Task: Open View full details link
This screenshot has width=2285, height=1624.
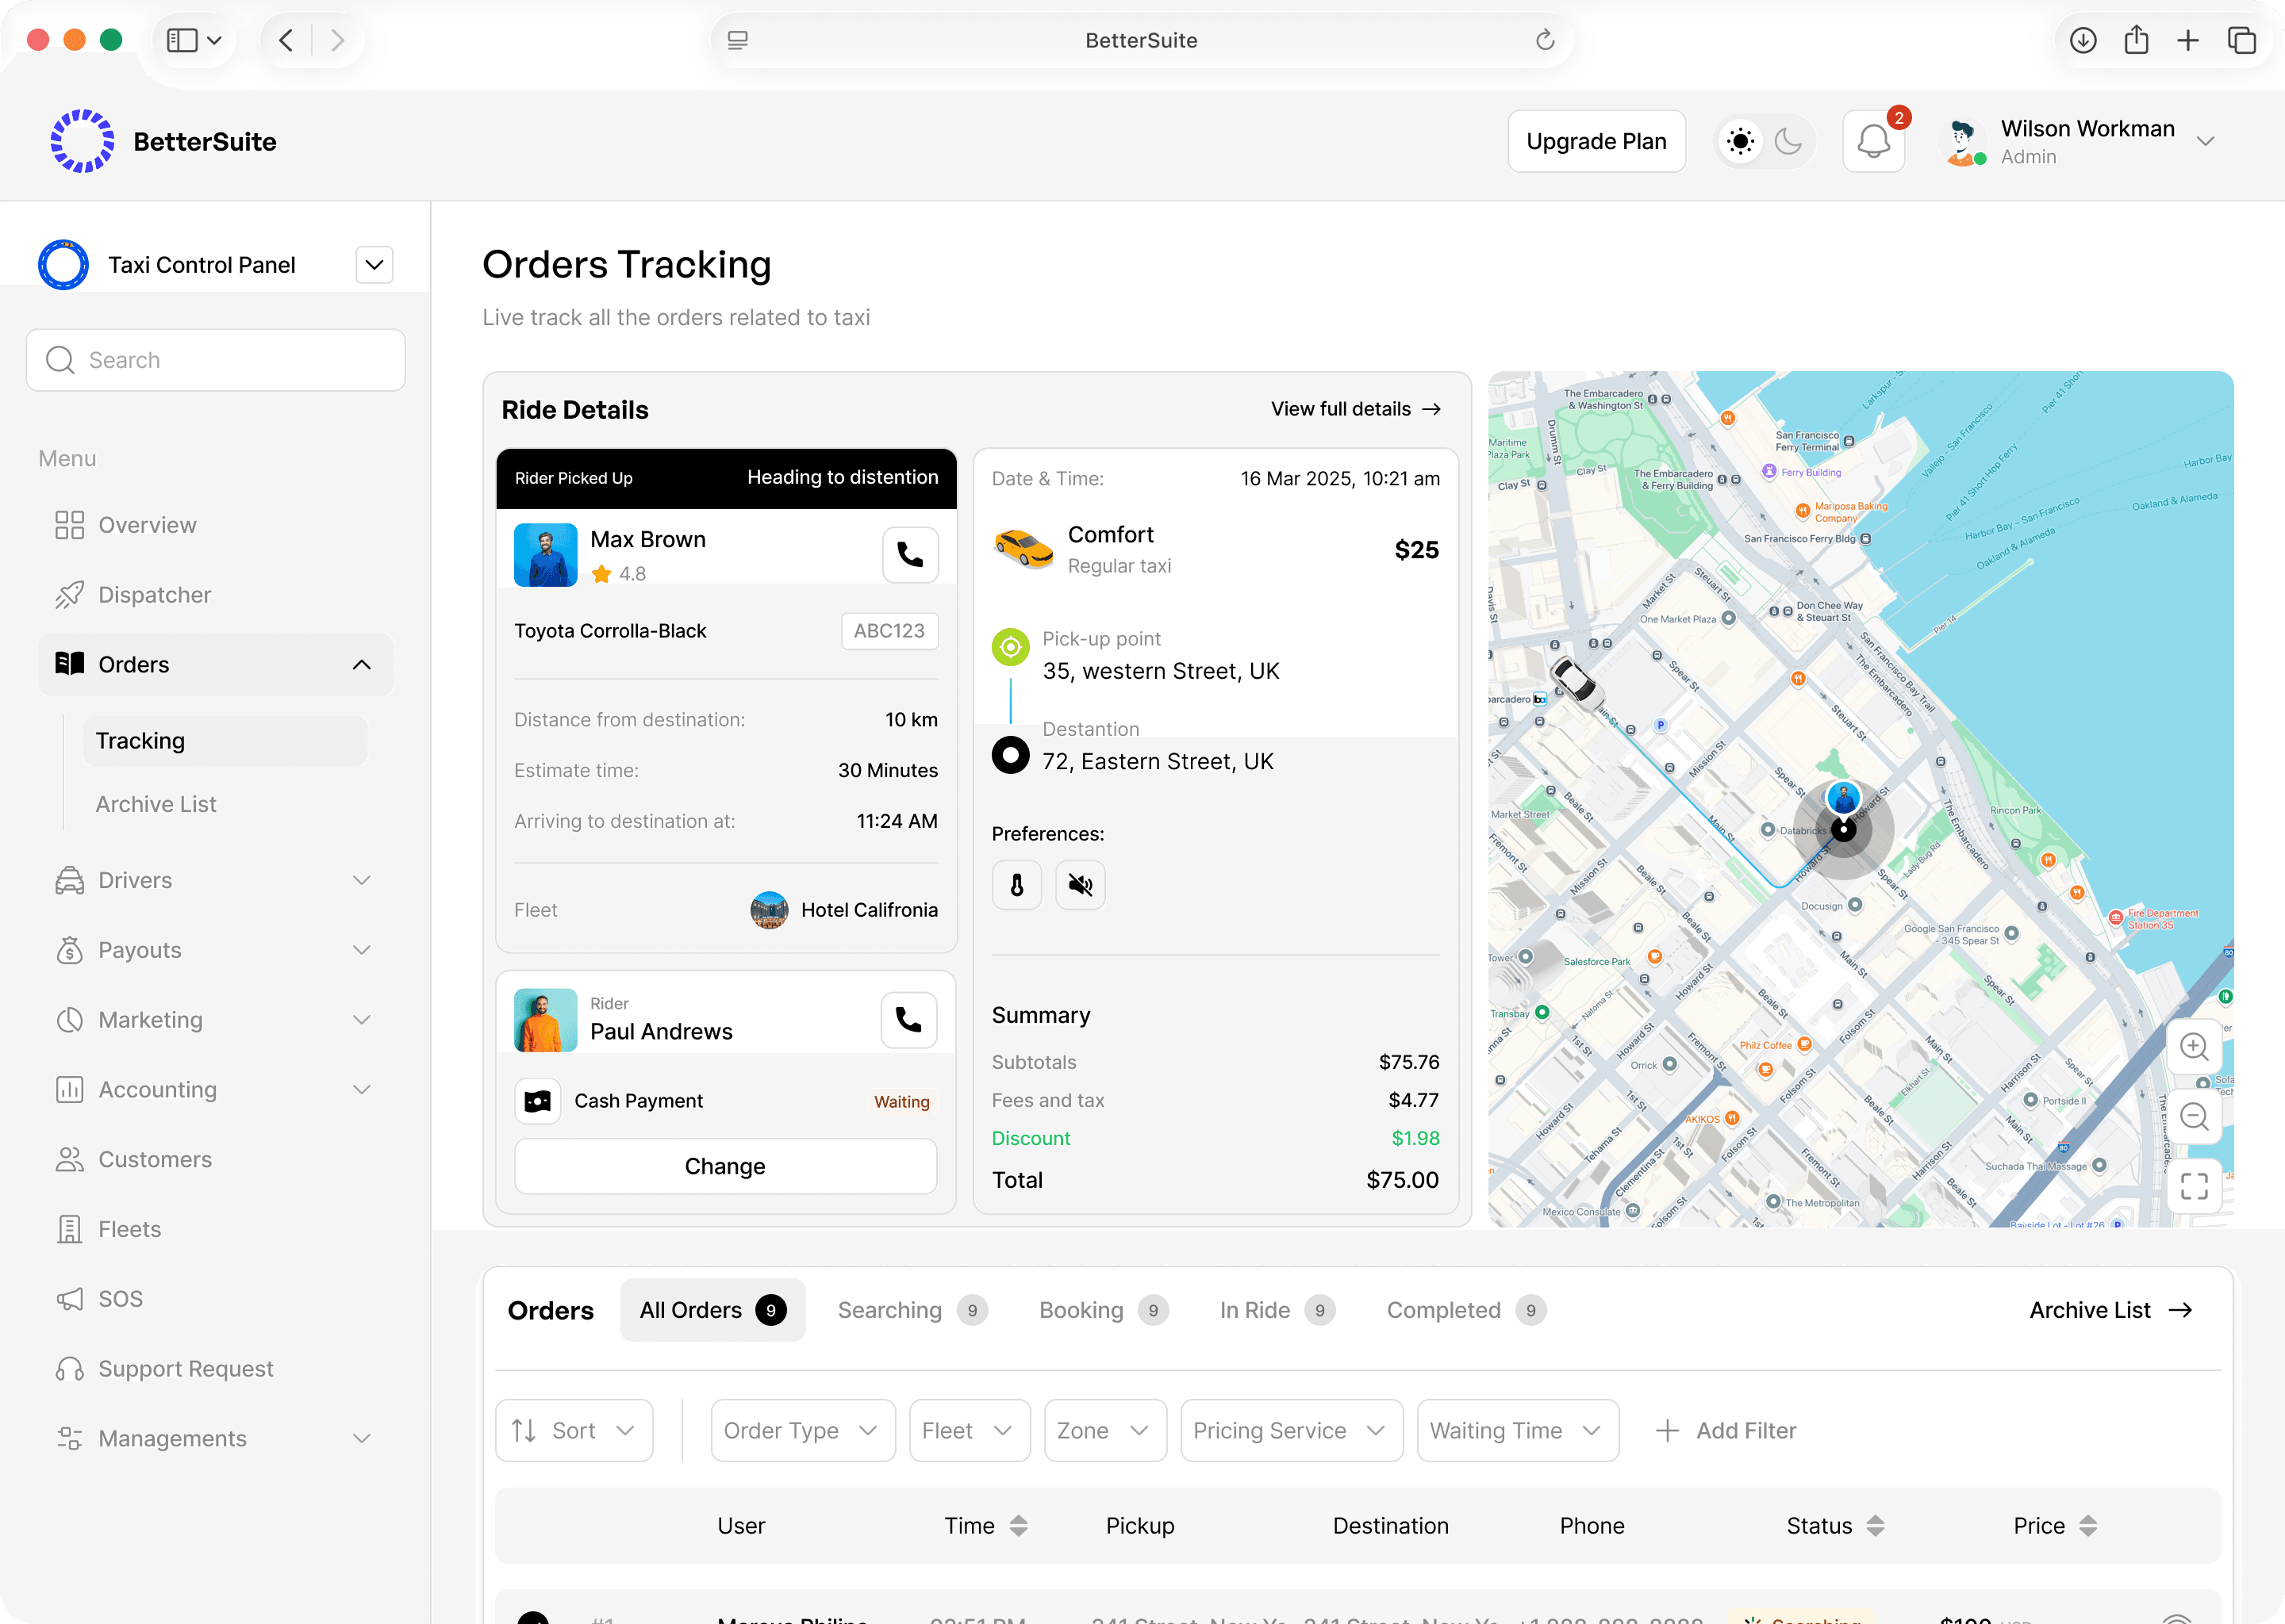Action: tap(1356, 409)
